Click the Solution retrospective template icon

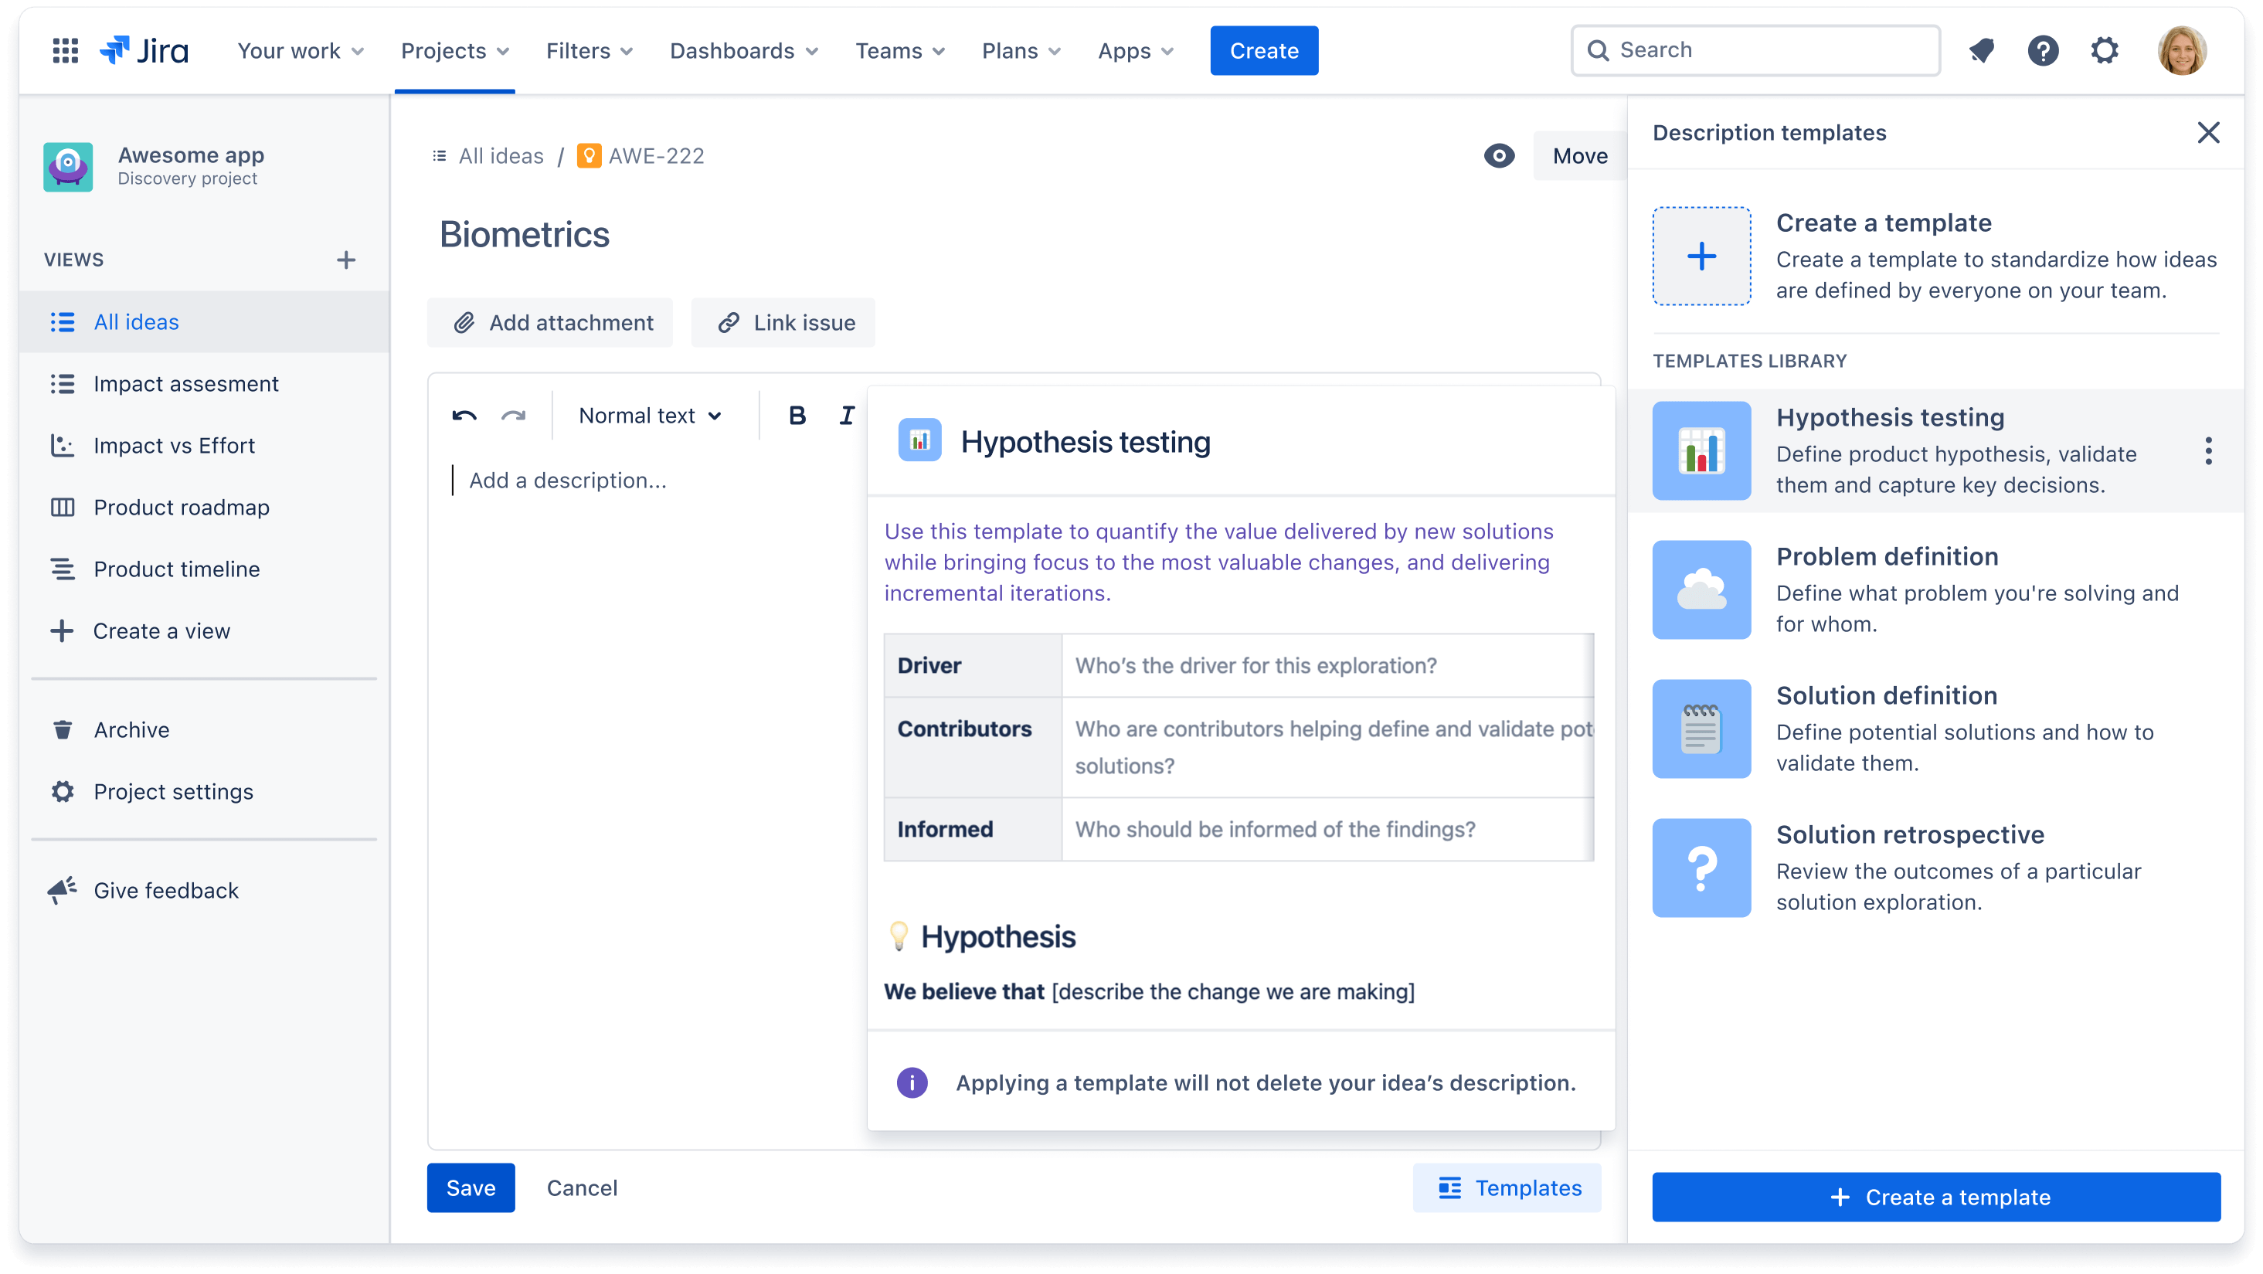tap(1701, 867)
